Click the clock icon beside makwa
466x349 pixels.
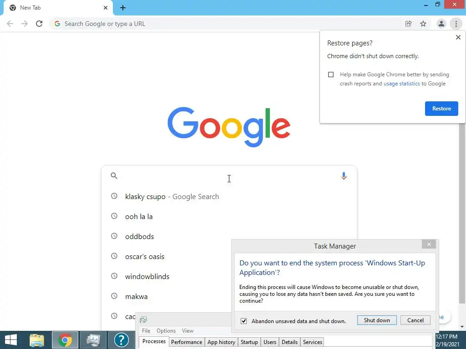[x=114, y=296]
